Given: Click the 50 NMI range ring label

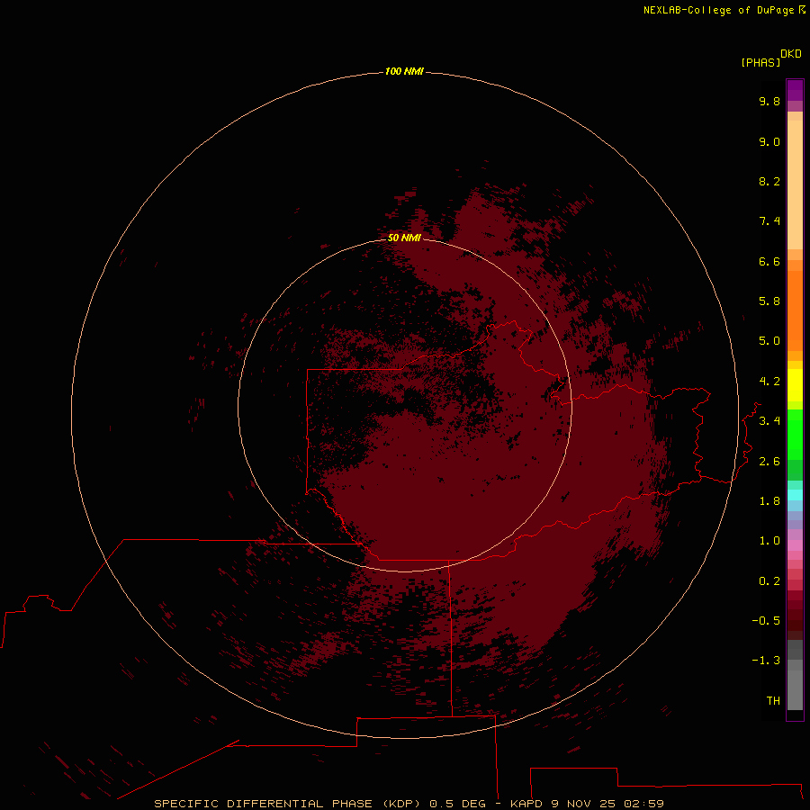Looking at the screenshot, I should (x=404, y=238).
